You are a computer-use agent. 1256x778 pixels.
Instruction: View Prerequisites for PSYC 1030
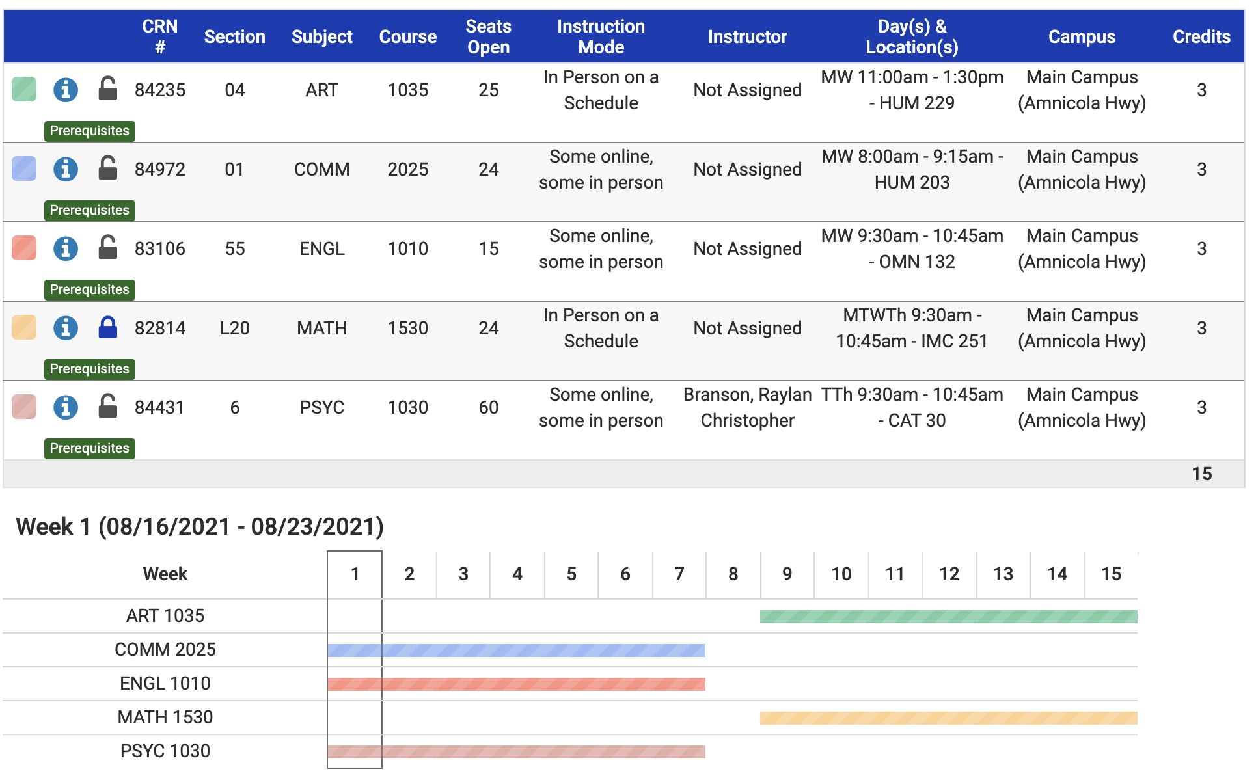coord(90,448)
